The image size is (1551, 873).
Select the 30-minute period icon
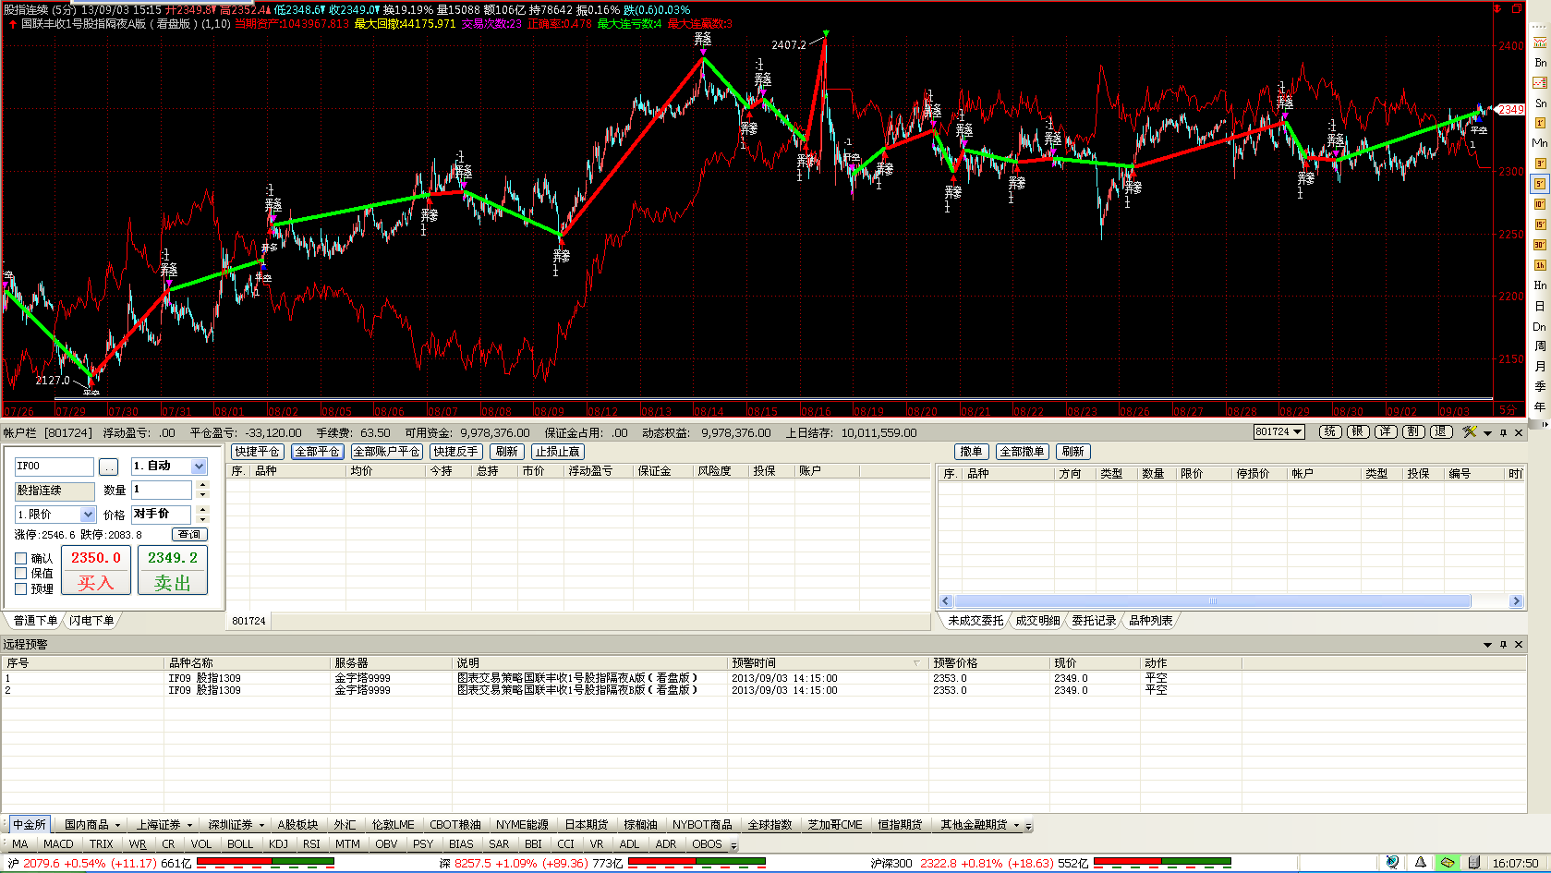(1540, 245)
